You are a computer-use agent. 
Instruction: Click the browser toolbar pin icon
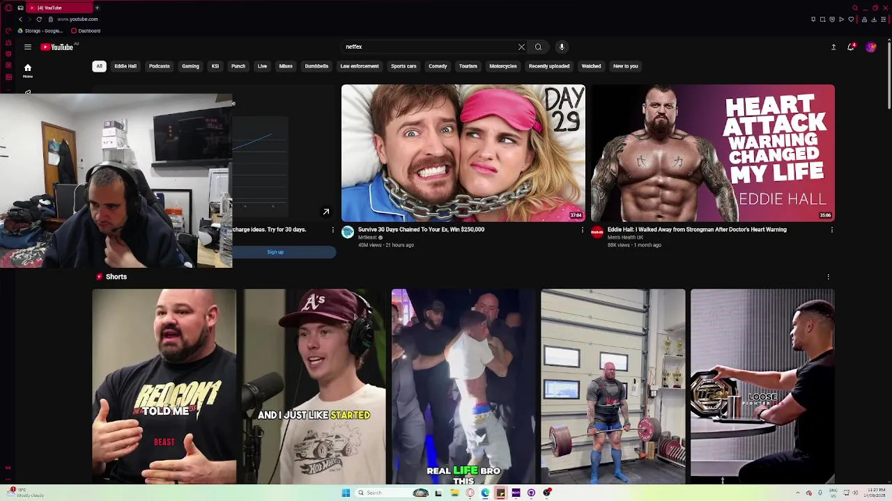pyautogui.click(x=813, y=19)
